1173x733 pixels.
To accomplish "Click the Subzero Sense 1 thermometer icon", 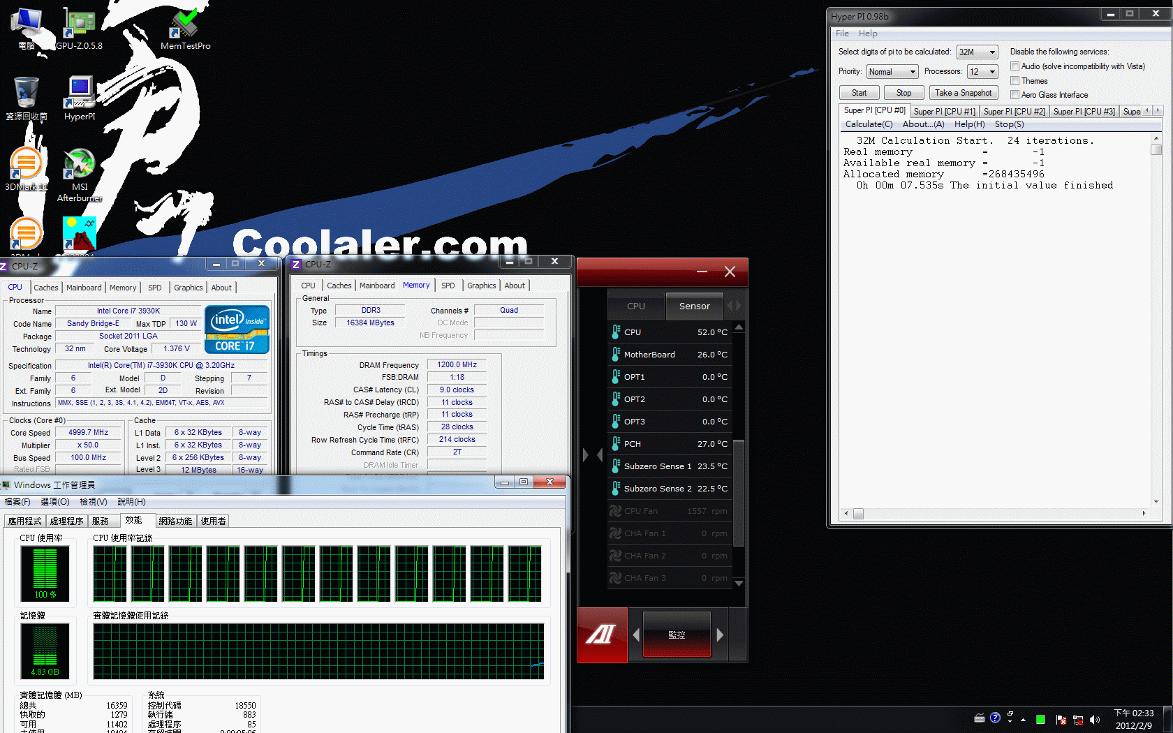I will (x=616, y=466).
